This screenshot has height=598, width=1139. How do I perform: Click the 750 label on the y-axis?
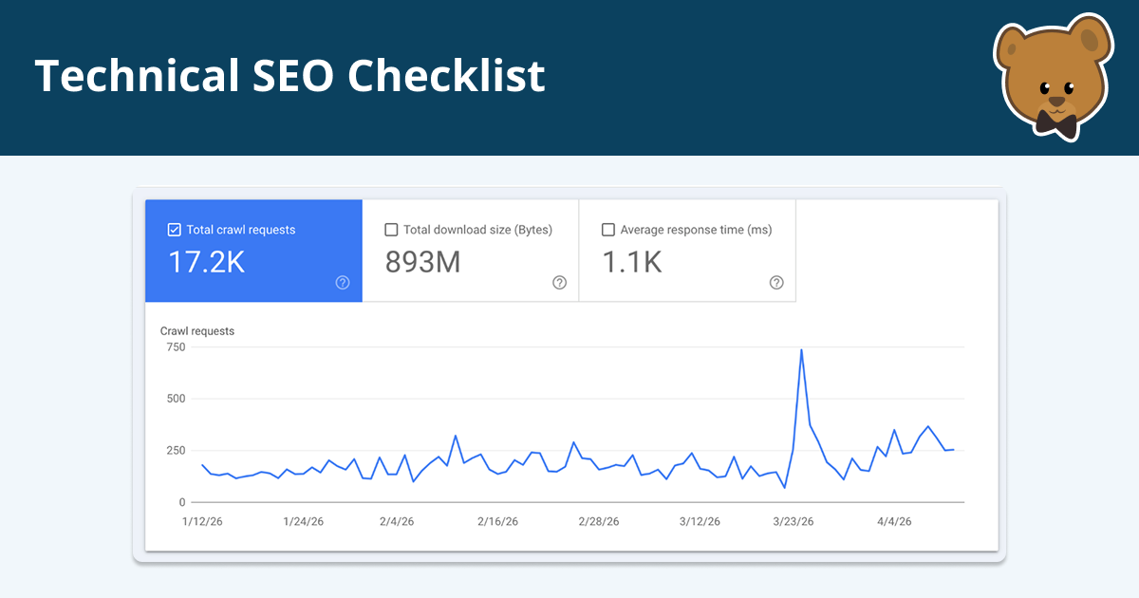[177, 346]
